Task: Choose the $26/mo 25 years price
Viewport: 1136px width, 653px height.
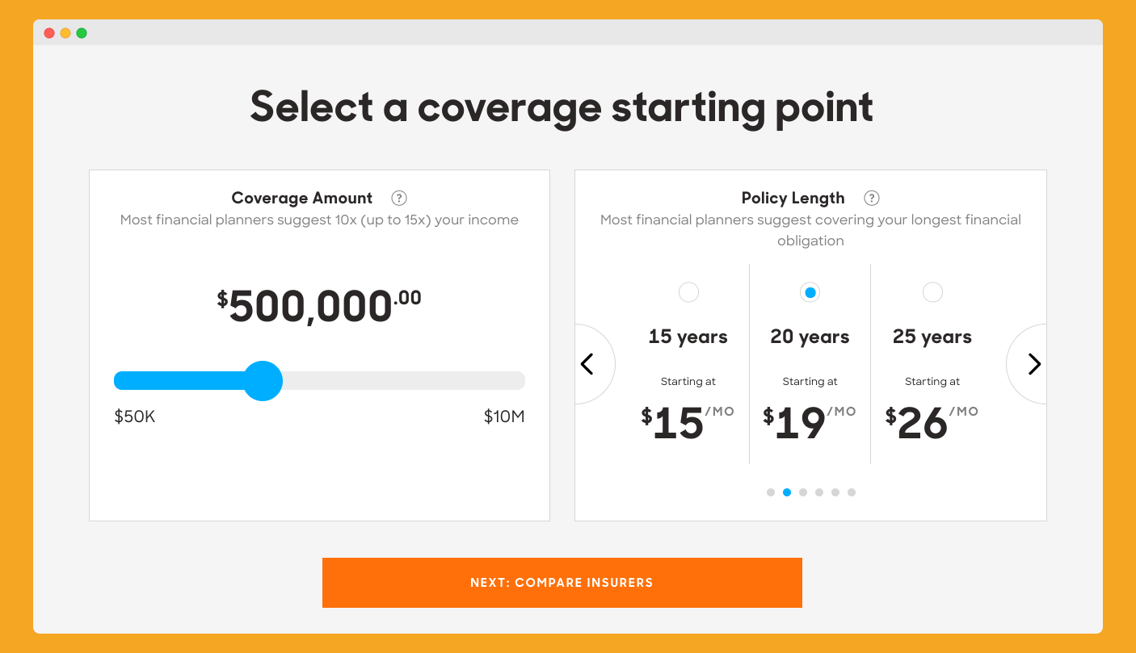Action: [x=932, y=423]
